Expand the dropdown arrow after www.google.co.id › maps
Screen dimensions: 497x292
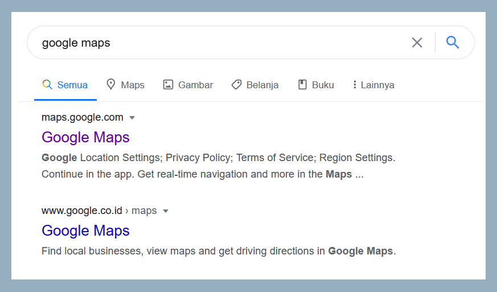(166, 211)
